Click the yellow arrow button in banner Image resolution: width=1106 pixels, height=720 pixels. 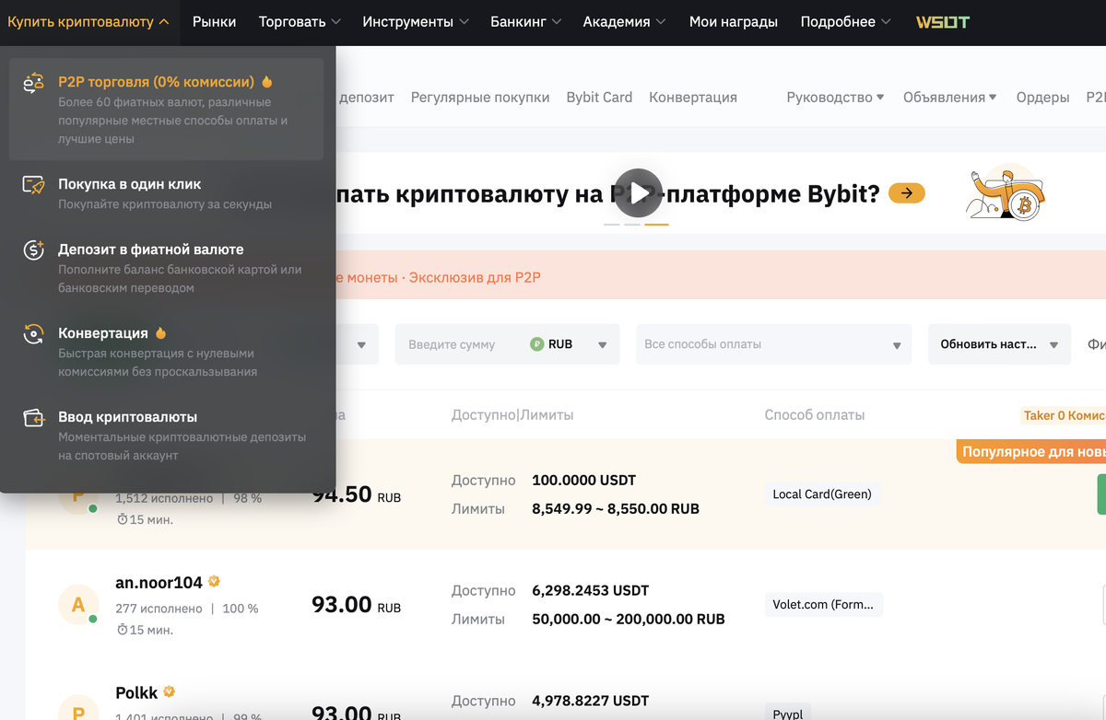click(x=907, y=193)
